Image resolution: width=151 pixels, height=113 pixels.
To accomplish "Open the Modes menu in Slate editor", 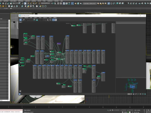I will click(21, 18).
